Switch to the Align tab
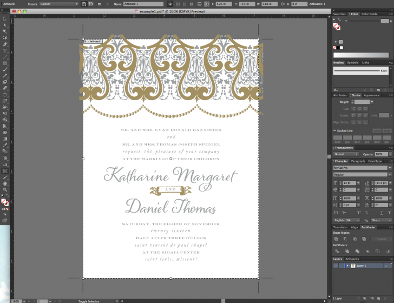Screen dimensions: 394x303 tap(354, 227)
